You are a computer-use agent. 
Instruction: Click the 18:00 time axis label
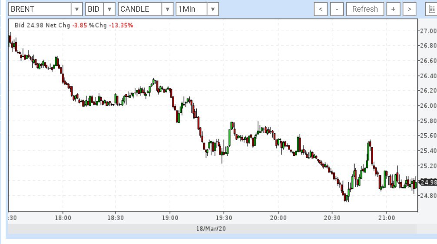[63, 218]
